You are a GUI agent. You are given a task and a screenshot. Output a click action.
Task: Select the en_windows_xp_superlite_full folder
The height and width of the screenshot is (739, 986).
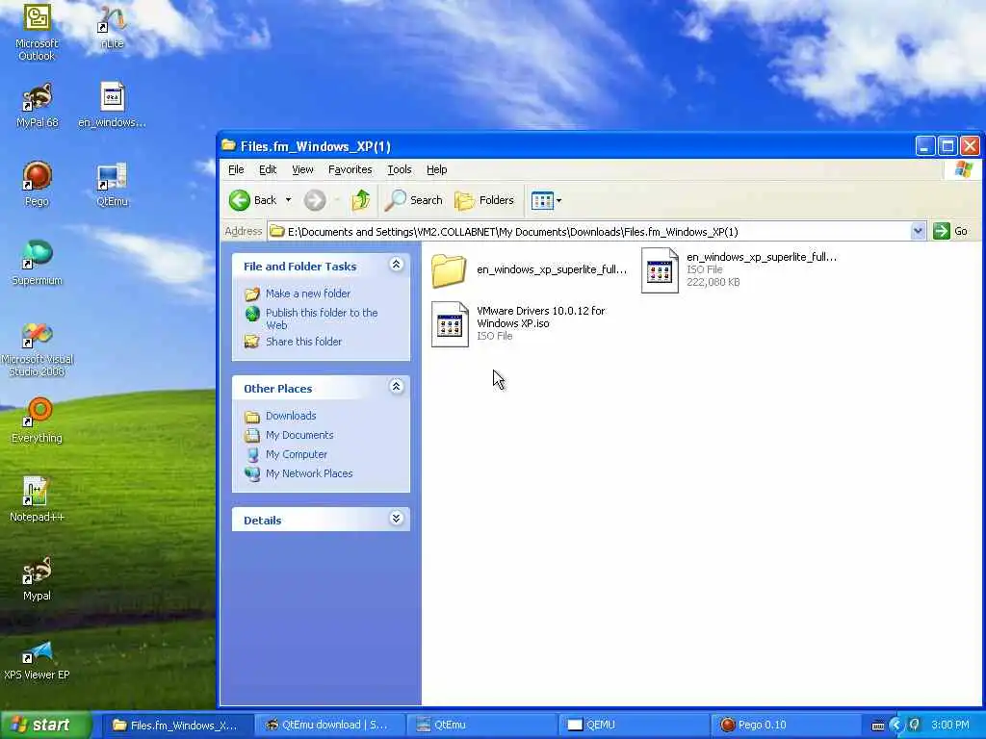530,270
